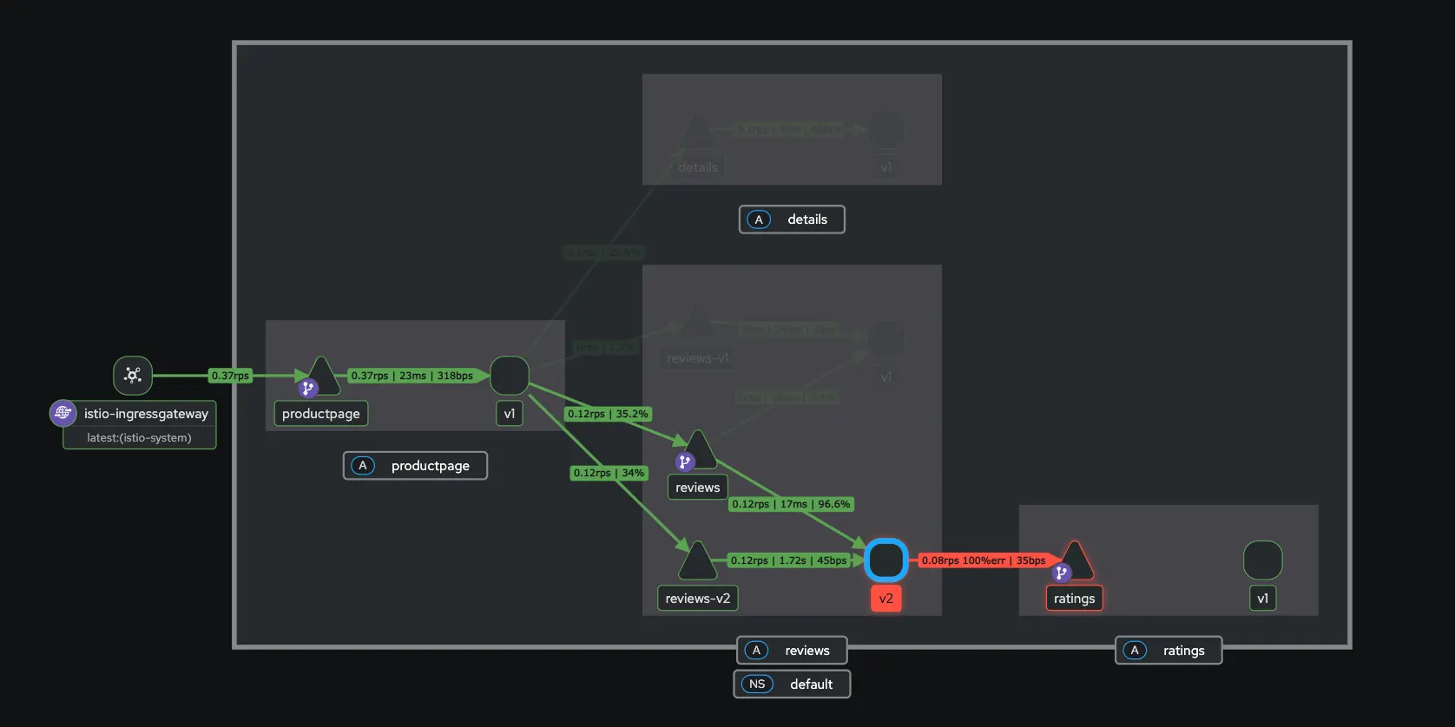Click the ratings service triangle node
This screenshot has width=1455, height=727.
coord(1075,560)
